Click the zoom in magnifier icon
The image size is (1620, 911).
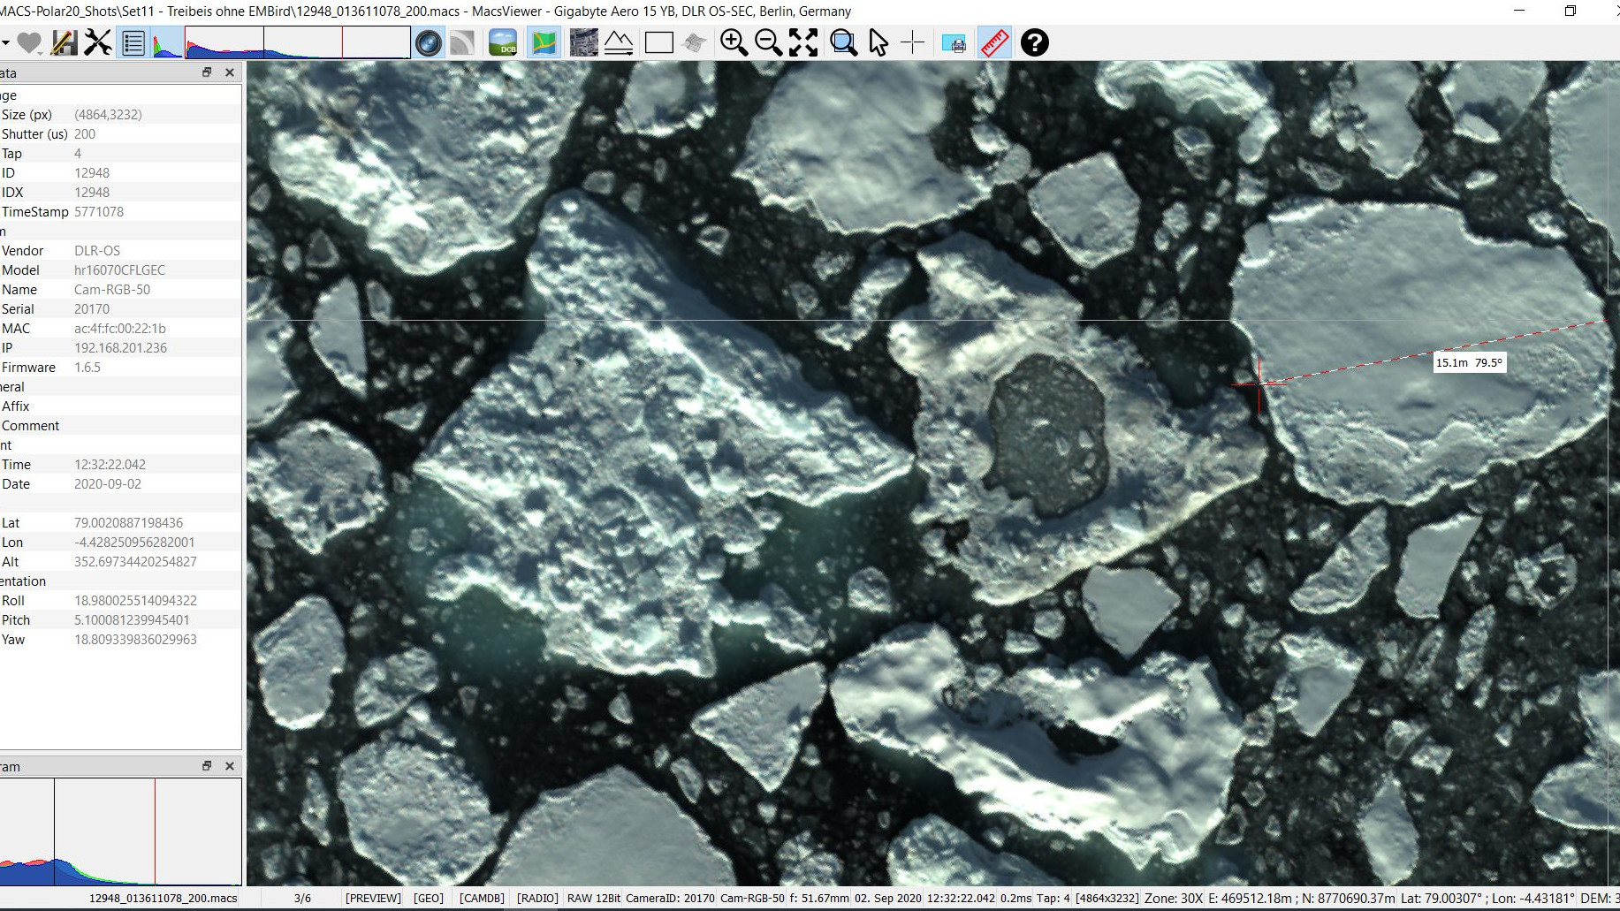coord(734,42)
